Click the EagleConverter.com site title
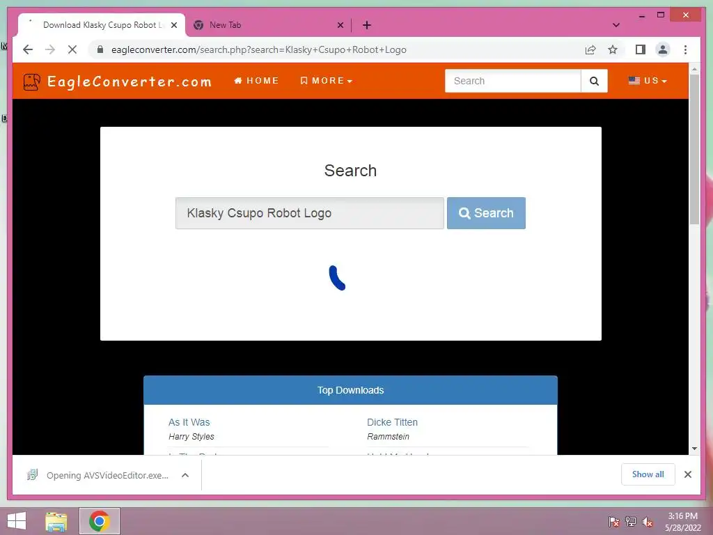 pos(130,82)
